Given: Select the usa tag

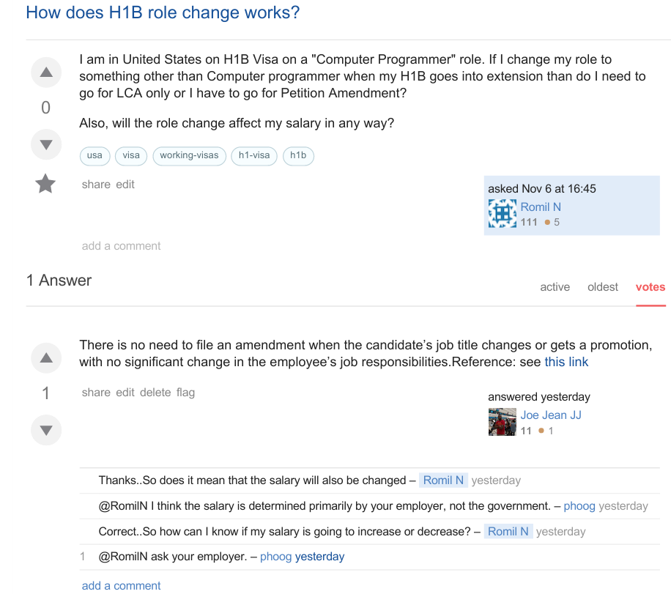Looking at the screenshot, I should (94, 155).
